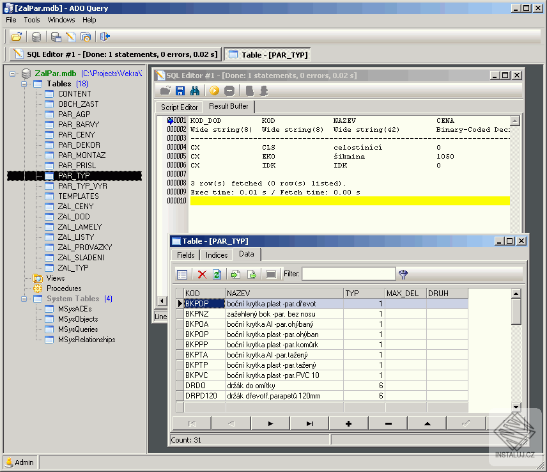Click the Admin button in the status bar

19,462
